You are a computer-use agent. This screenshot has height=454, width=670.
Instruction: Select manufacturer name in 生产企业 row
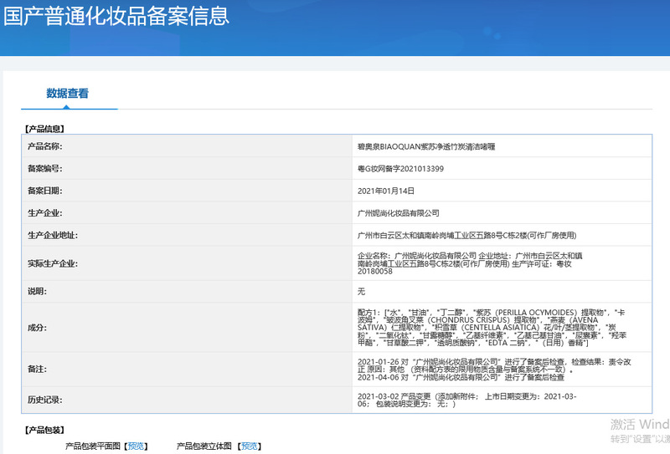click(x=398, y=214)
